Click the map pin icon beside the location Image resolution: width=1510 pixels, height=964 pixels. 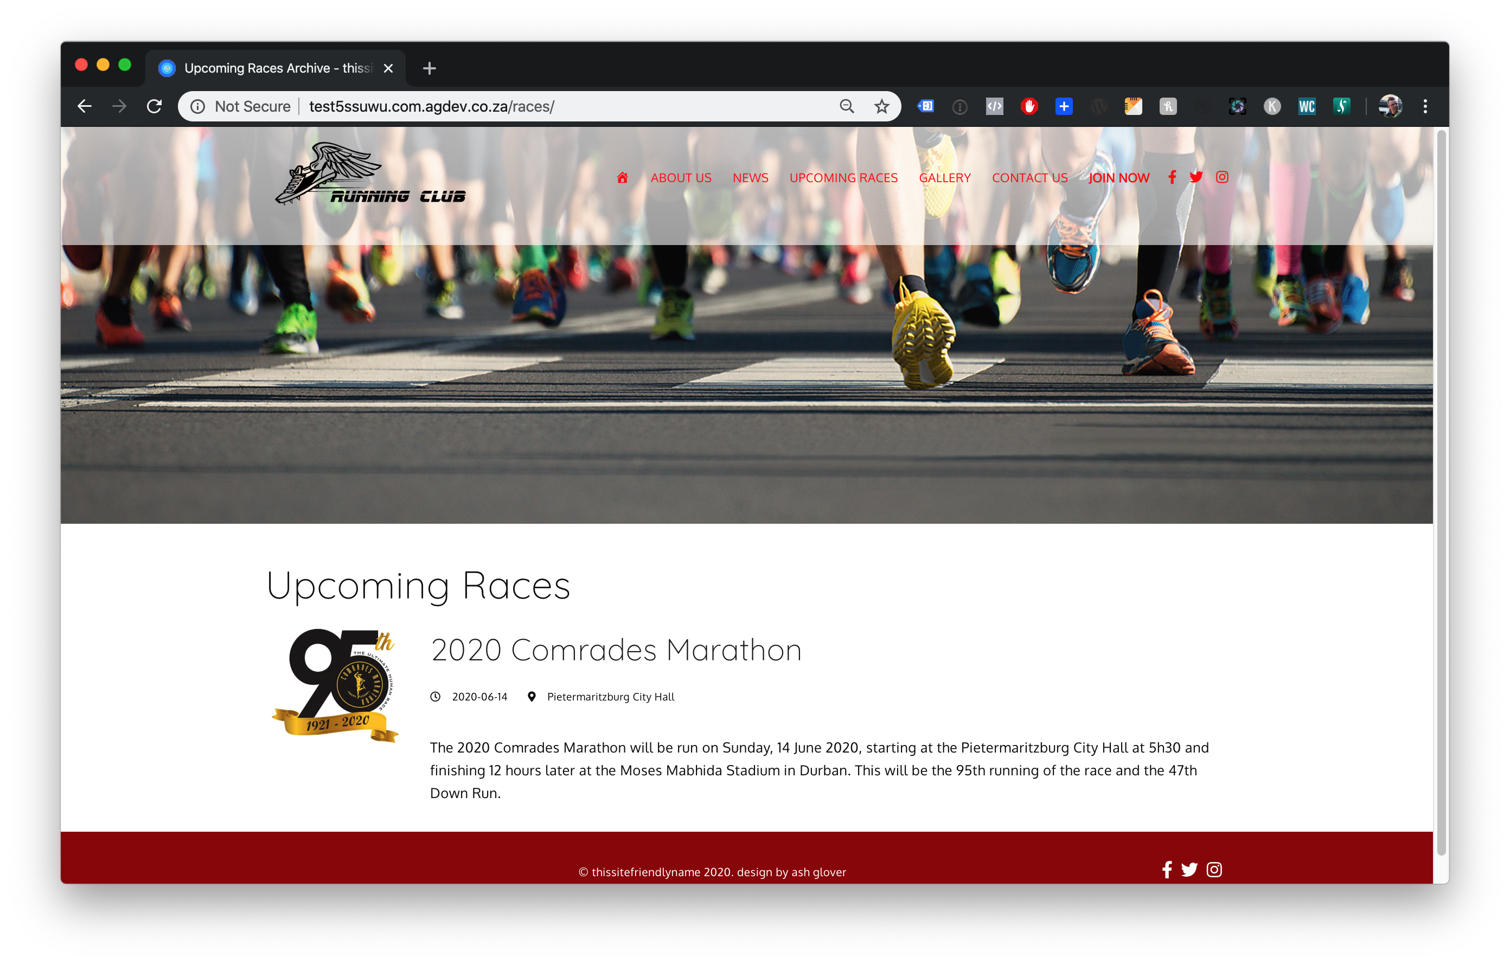pos(531,696)
